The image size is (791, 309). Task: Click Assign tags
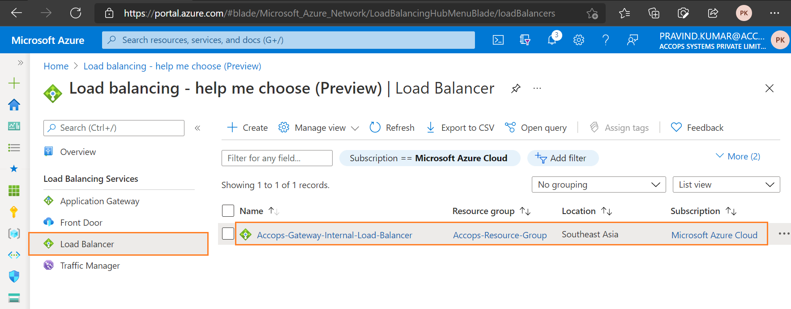coord(619,128)
